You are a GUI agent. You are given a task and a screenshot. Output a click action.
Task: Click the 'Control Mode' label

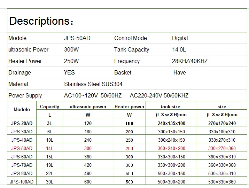coord(131,38)
